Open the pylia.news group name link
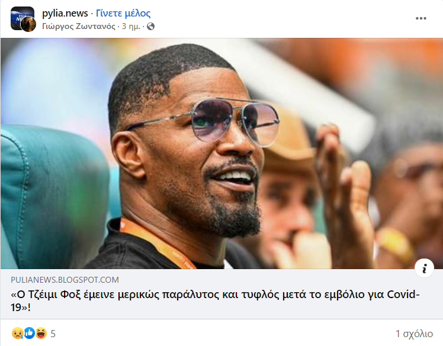This screenshot has height=346, width=443. click(65, 13)
